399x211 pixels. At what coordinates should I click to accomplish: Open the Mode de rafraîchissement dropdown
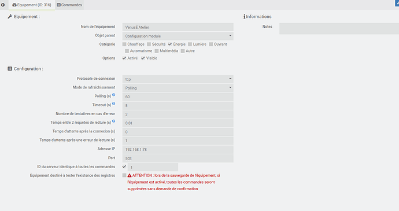178,88
